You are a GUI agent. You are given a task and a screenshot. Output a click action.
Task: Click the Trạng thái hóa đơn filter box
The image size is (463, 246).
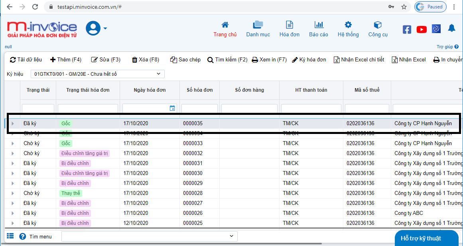click(88, 108)
